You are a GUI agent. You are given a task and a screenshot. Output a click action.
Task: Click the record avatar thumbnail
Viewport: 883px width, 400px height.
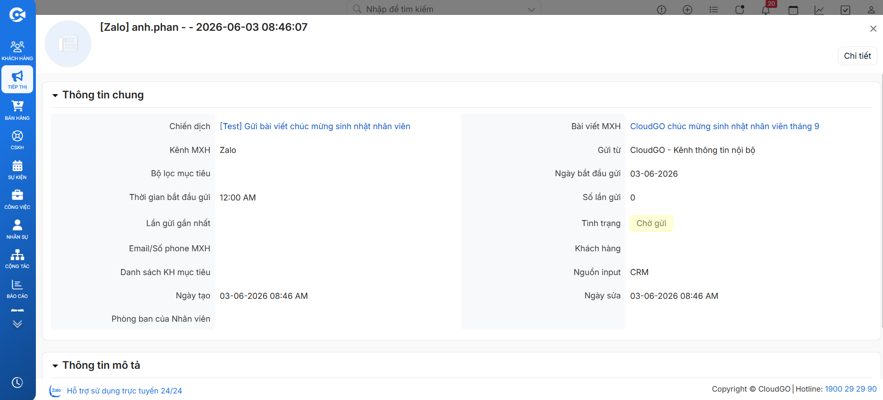(68, 44)
